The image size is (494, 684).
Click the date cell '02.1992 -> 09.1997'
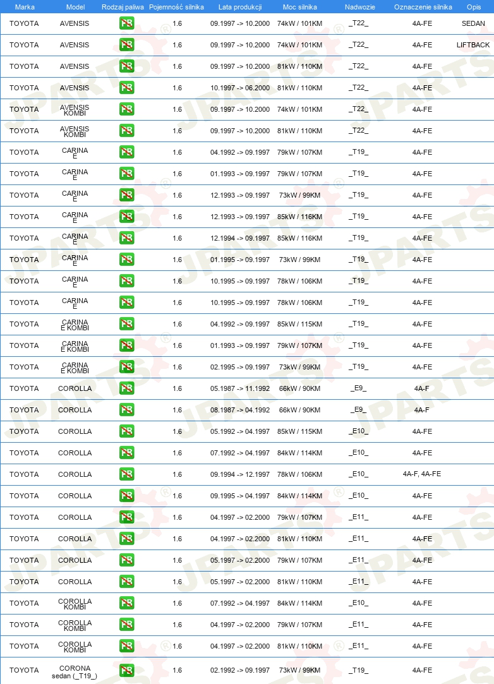tap(240, 671)
